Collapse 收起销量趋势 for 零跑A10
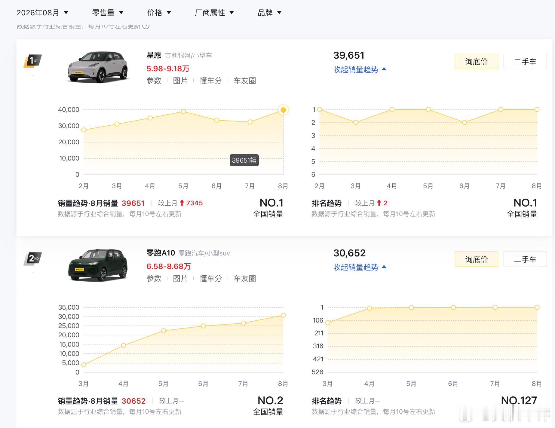This screenshot has height=428, width=555. (x=360, y=267)
